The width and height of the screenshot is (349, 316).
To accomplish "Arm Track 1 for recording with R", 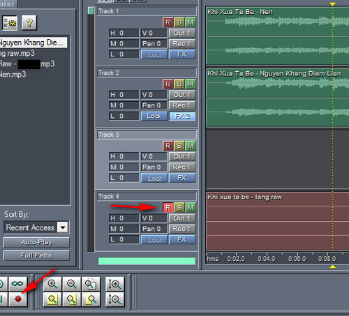I will tap(168, 22).
